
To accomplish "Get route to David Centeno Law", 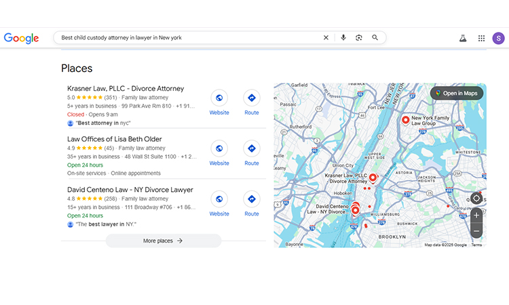I will [x=252, y=199].
